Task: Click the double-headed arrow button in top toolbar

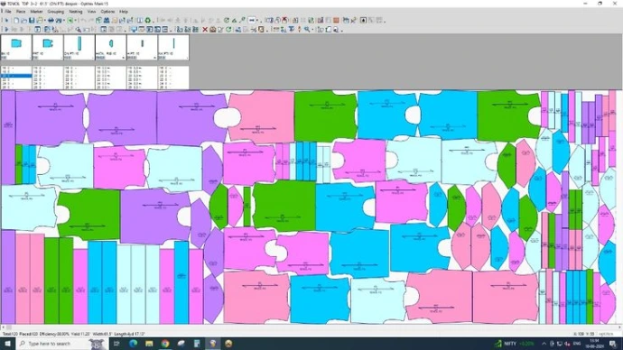Action: click(x=252, y=20)
